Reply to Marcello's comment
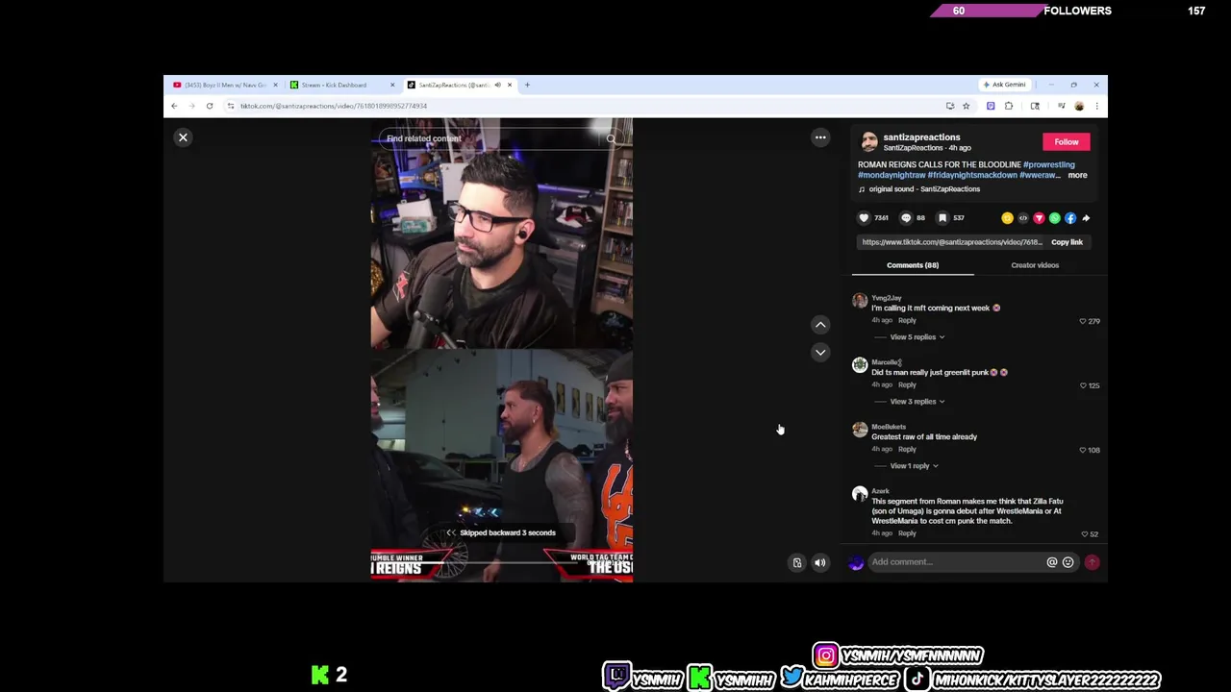 click(x=907, y=384)
